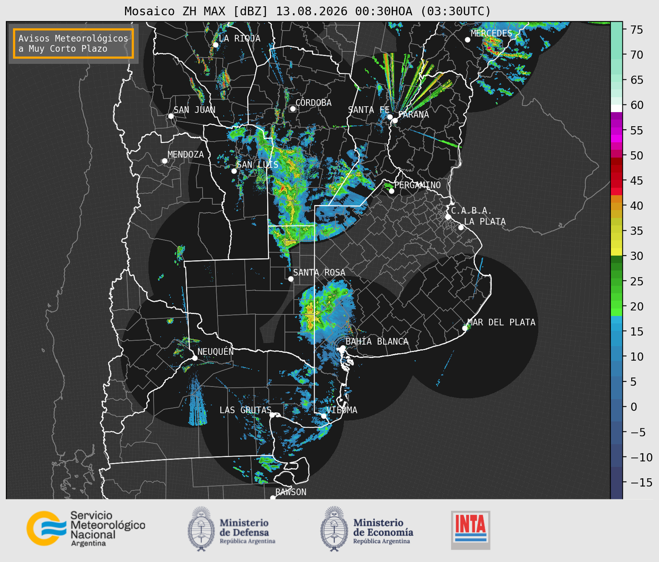
Task: Click the white 60 dBZ color band
Action: pos(616,108)
